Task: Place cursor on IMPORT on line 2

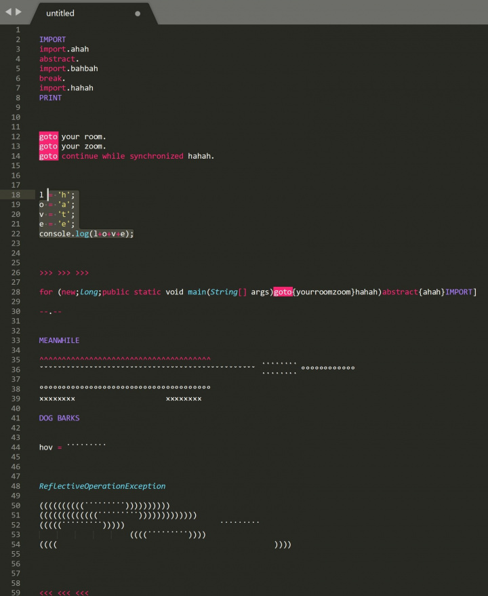Action: [52, 40]
